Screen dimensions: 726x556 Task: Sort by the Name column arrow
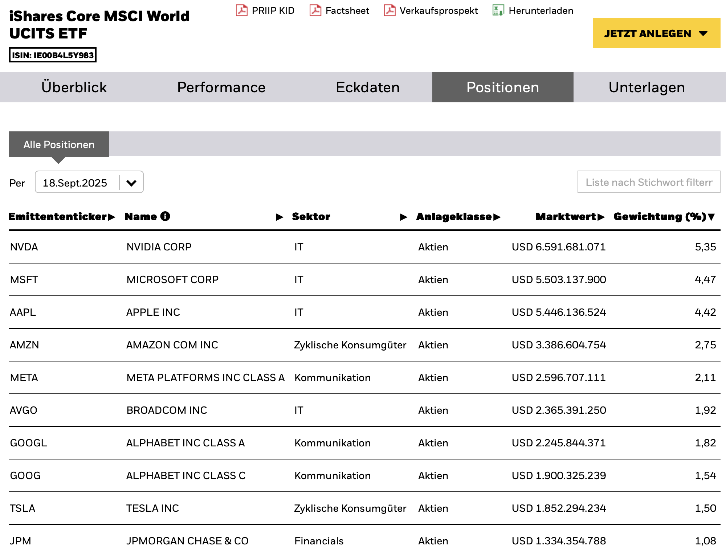click(280, 217)
